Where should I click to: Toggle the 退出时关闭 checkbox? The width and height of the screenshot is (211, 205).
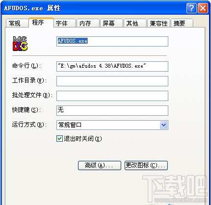59,139
